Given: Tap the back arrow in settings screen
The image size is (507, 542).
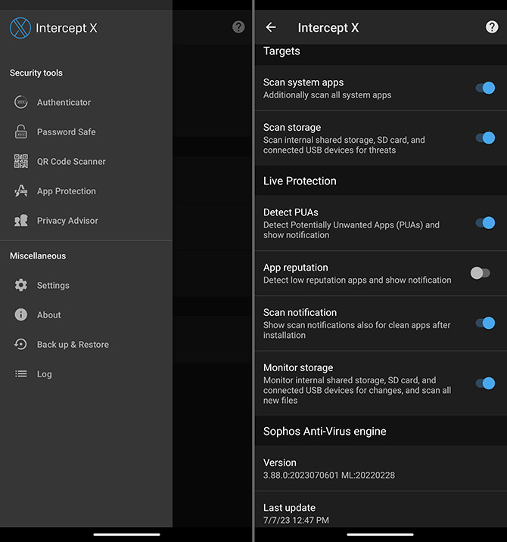Looking at the screenshot, I should [x=271, y=27].
